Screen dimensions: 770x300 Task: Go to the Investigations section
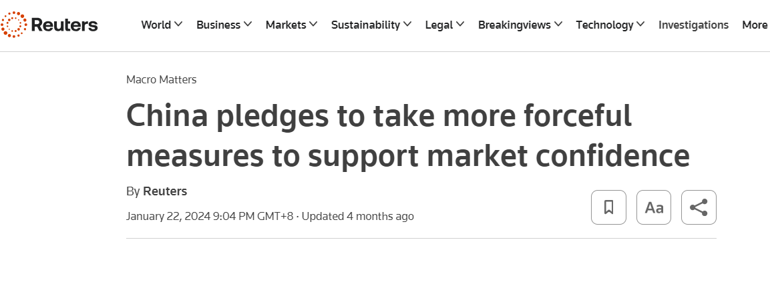click(x=693, y=25)
